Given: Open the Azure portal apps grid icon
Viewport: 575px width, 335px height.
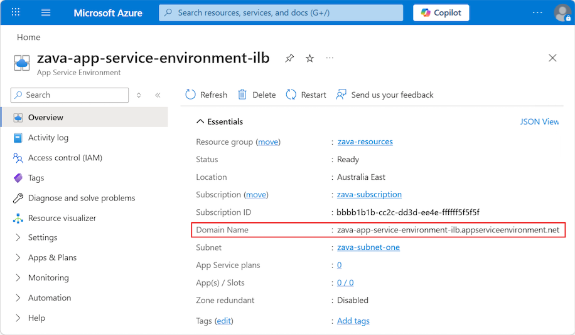Looking at the screenshot, I should [16, 13].
